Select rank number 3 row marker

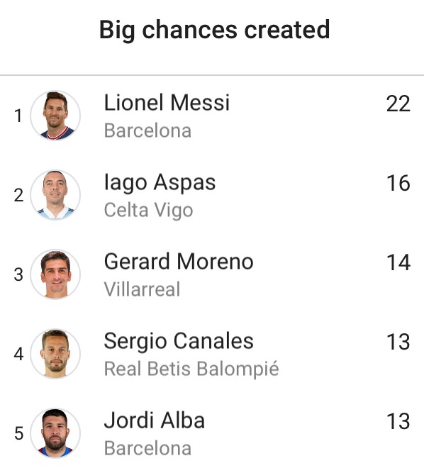click(x=18, y=274)
